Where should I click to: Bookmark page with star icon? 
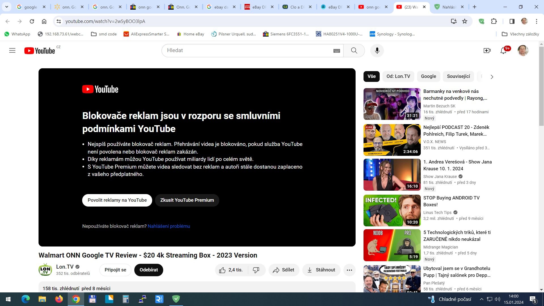click(465, 21)
